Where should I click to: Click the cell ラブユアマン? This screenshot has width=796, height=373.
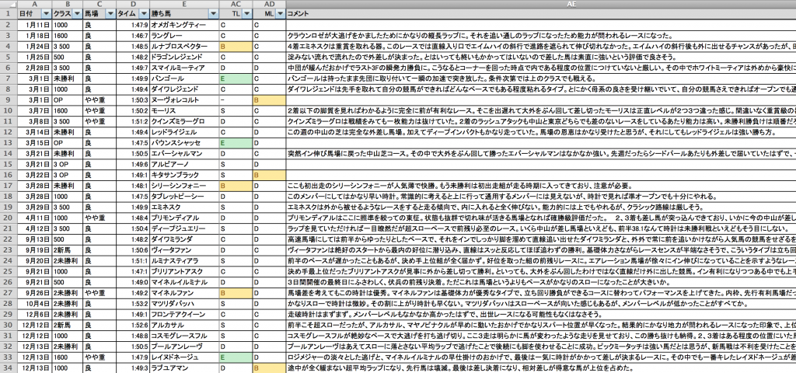click(x=185, y=368)
